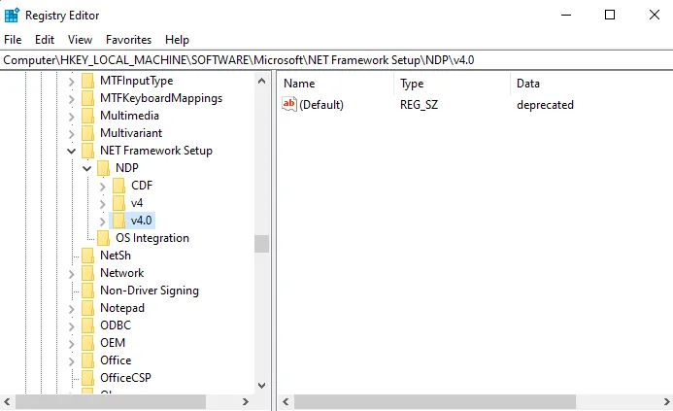Screen dimensions: 673x411
Task: Click the REG_SZ type cell
Action: [419, 104]
